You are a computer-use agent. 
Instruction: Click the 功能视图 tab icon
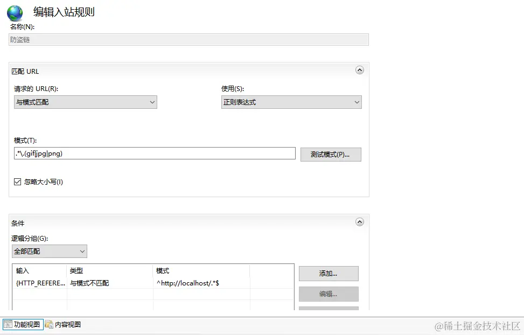[x=8, y=324]
